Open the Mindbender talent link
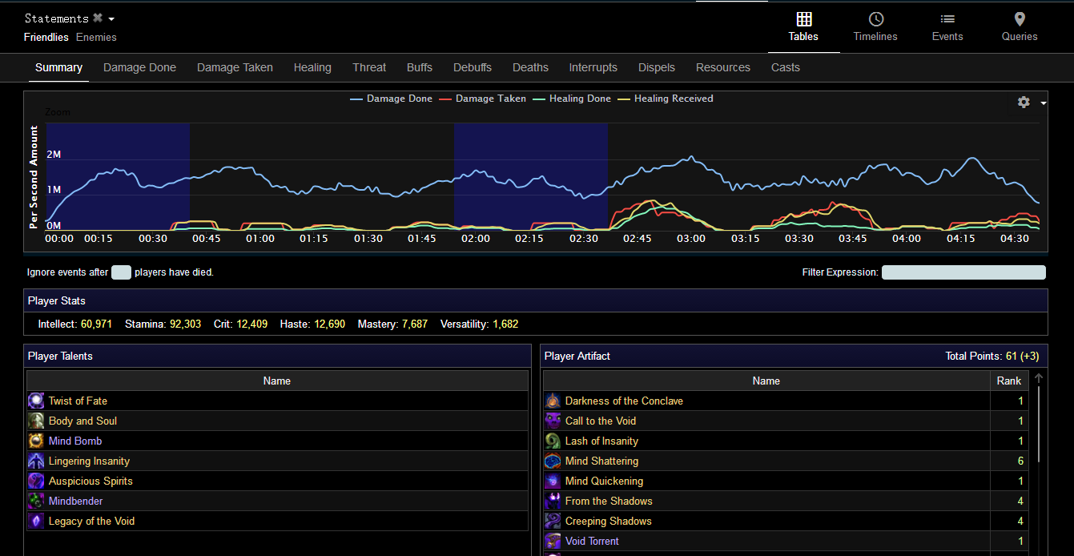The height and width of the screenshot is (556, 1074). tap(75, 501)
